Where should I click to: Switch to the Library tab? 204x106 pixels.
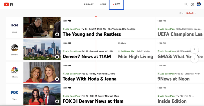pyautogui.click(x=89, y=4)
